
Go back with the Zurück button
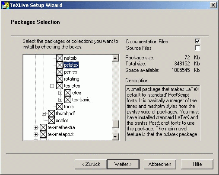91,164
